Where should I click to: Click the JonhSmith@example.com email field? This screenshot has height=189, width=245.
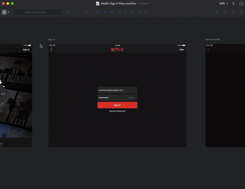pos(117,90)
